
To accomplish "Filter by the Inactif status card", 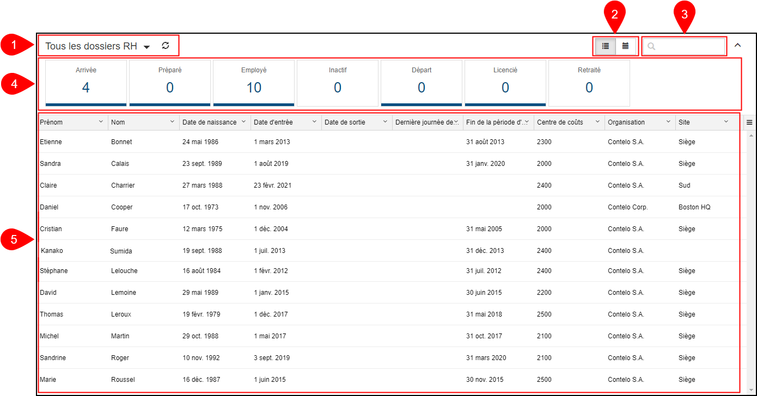I will (x=338, y=83).
